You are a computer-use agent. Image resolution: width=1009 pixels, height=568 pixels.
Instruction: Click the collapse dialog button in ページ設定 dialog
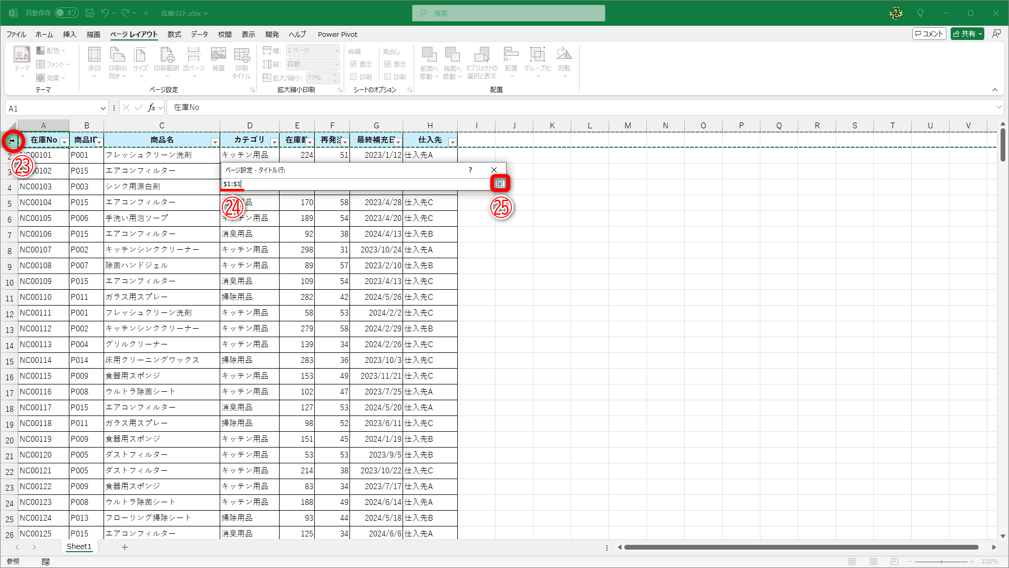tap(499, 183)
